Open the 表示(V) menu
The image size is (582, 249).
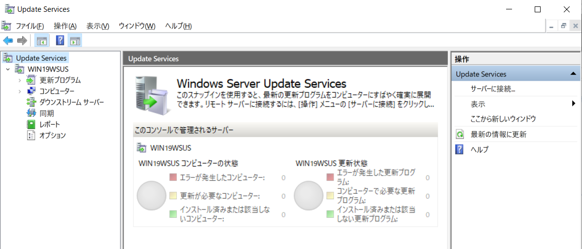[x=98, y=26]
